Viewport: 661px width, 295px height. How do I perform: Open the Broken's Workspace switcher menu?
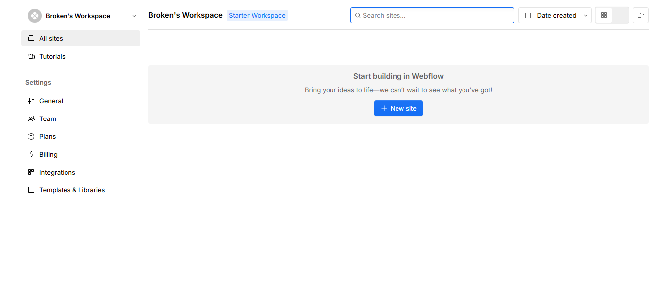pos(82,16)
